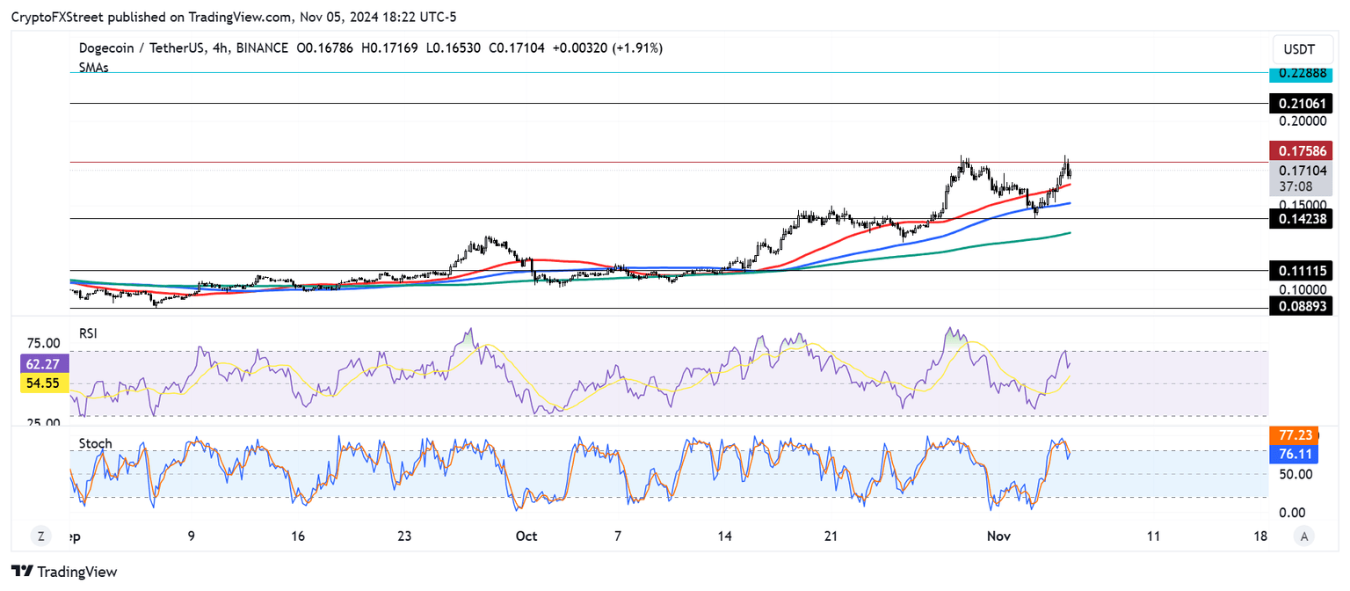Click the Oct date on time axis

pyautogui.click(x=526, y=536)
